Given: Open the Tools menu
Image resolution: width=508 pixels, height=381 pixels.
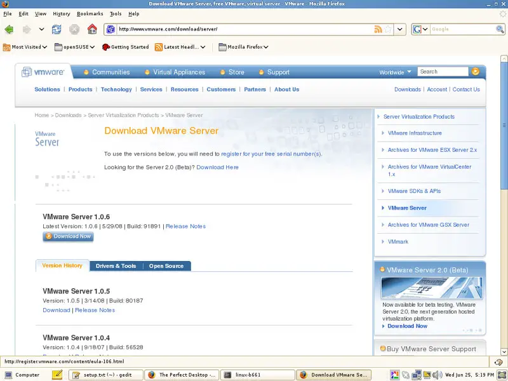Looking at the screenshot, I should (x=116, y=13).
